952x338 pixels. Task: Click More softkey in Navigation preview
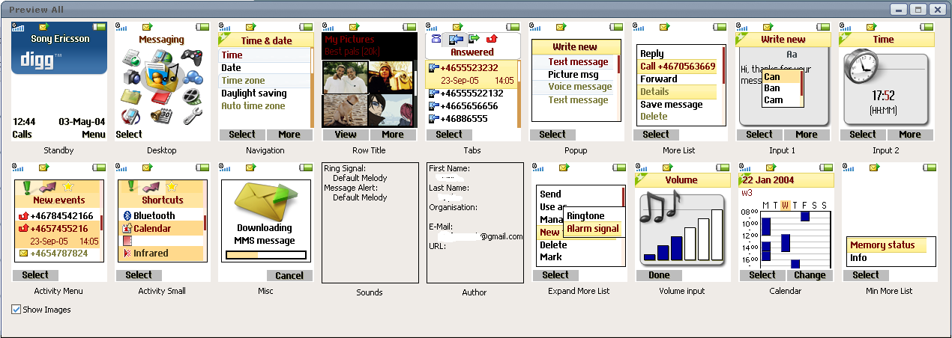(x=289, y=135)
